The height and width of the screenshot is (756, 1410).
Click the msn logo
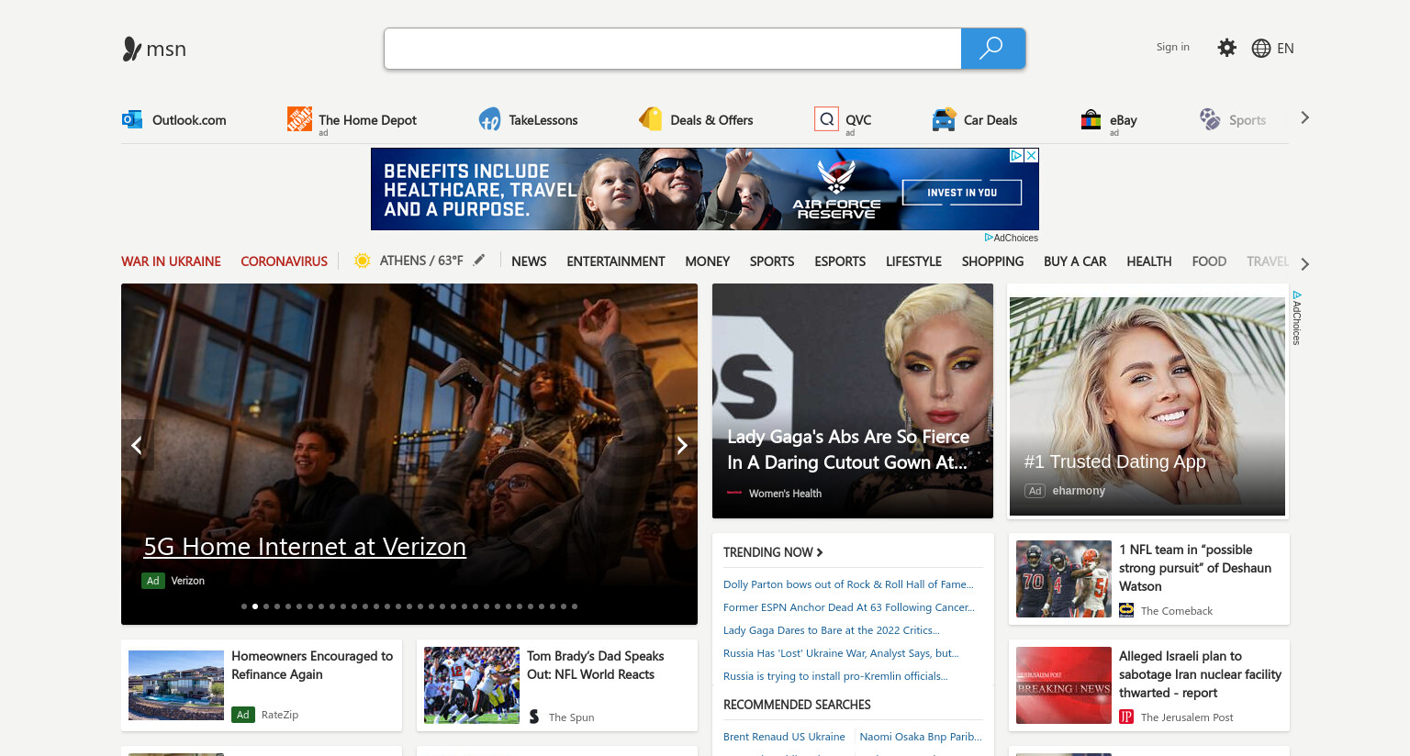pyautogui.click(x=154, y=49)
